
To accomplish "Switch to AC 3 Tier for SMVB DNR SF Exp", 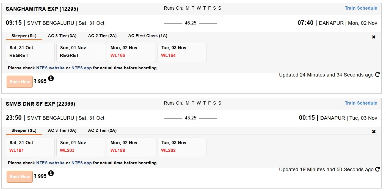I will (x=62, y=130).
